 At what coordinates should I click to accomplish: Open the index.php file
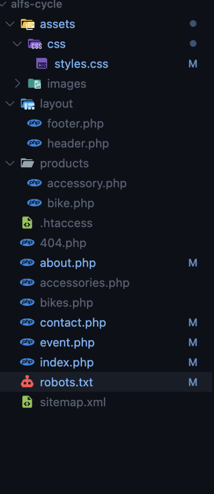[67, 362]
